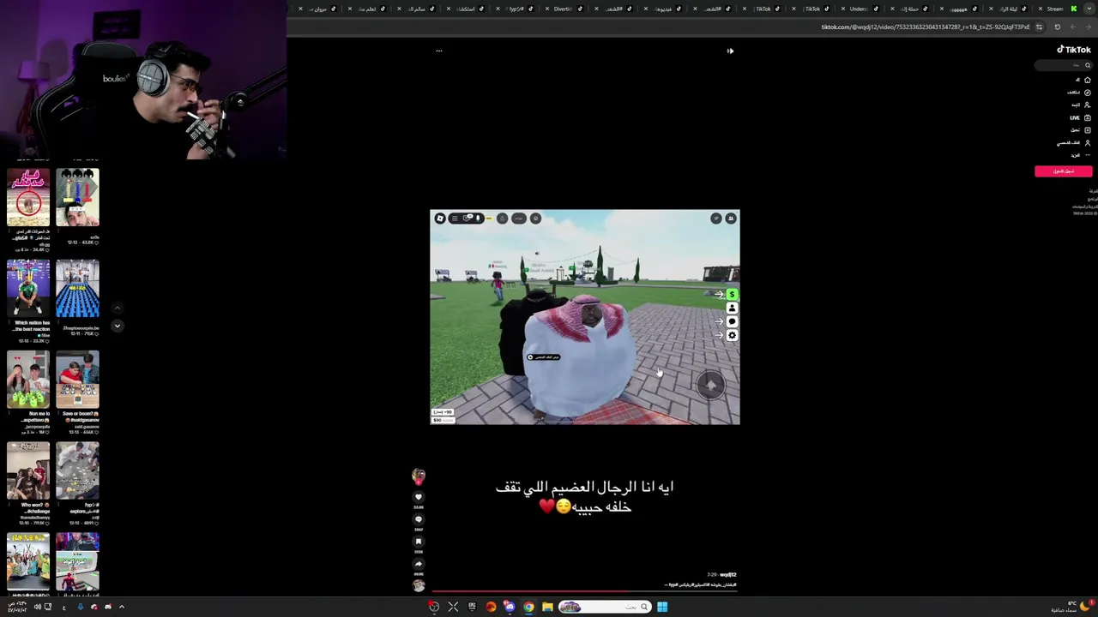Bookmark the video with the save icon

click(x=419, y=542)
